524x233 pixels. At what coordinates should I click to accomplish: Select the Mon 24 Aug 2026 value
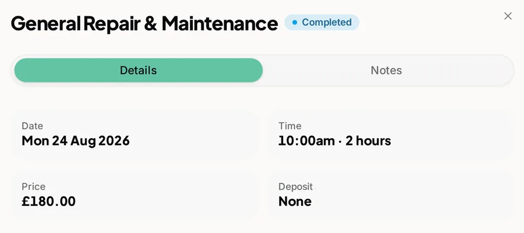pyautogui.click(x=75, y=140)
